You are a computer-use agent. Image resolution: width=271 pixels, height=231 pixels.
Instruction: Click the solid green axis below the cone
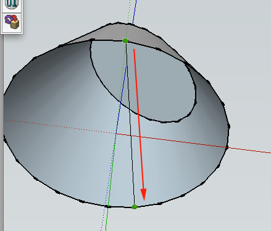pos(107,219)
